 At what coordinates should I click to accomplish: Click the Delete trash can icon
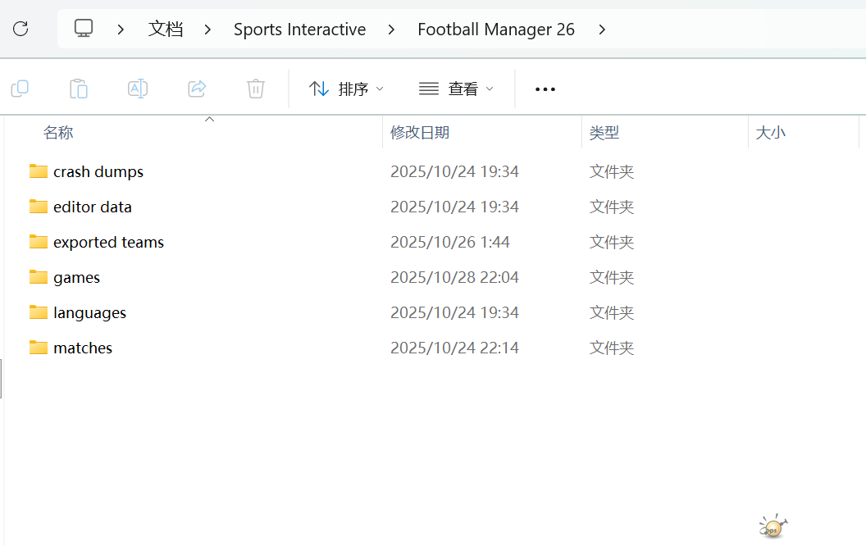[256, 89]
